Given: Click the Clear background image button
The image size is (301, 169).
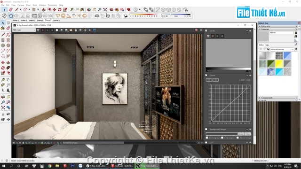Looking at the screenshot, I should point(248,134).
